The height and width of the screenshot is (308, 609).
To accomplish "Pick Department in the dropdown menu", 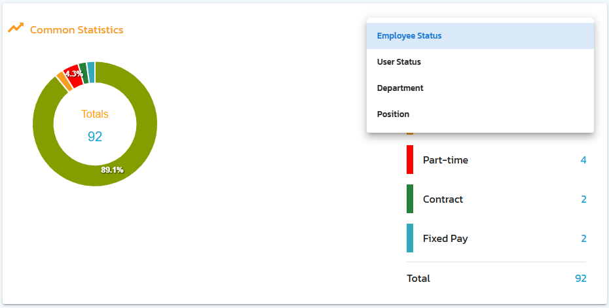I will (x=400, y=88).
